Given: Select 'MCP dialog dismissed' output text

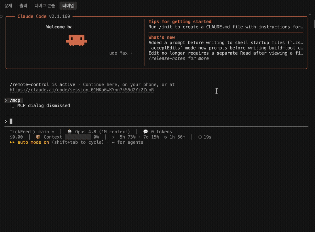Looking at the screenshot, I should tap(43, 106).
